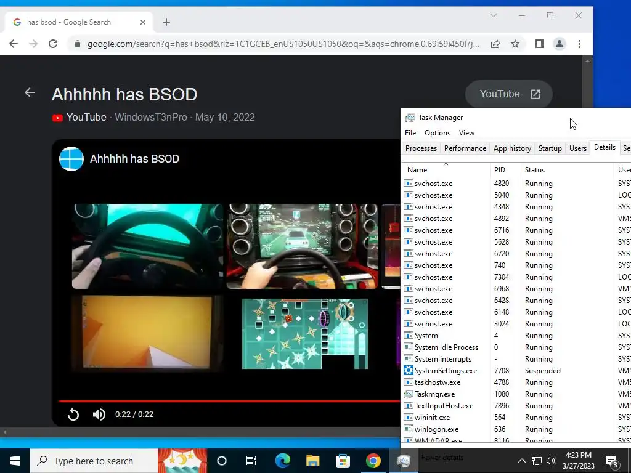Select the Geometry Dash suggested thumbnail
631x473 pixels.
point(304,333)
